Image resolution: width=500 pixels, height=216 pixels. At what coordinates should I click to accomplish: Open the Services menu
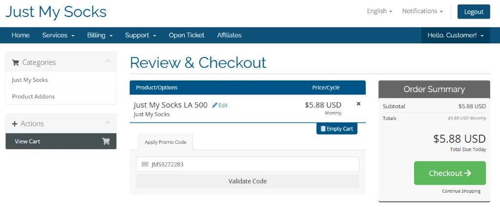(59, 36)
